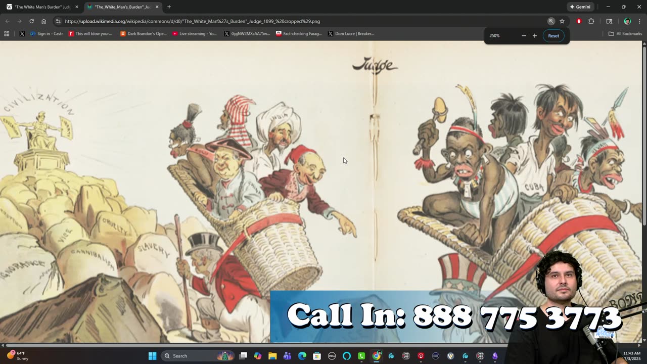
Task: Open the "Live streaming - Yo..." bookmark
Action: 195,34
